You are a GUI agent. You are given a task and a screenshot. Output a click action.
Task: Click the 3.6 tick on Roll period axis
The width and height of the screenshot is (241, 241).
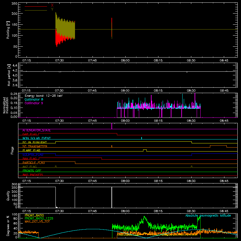tap(15, 85)
